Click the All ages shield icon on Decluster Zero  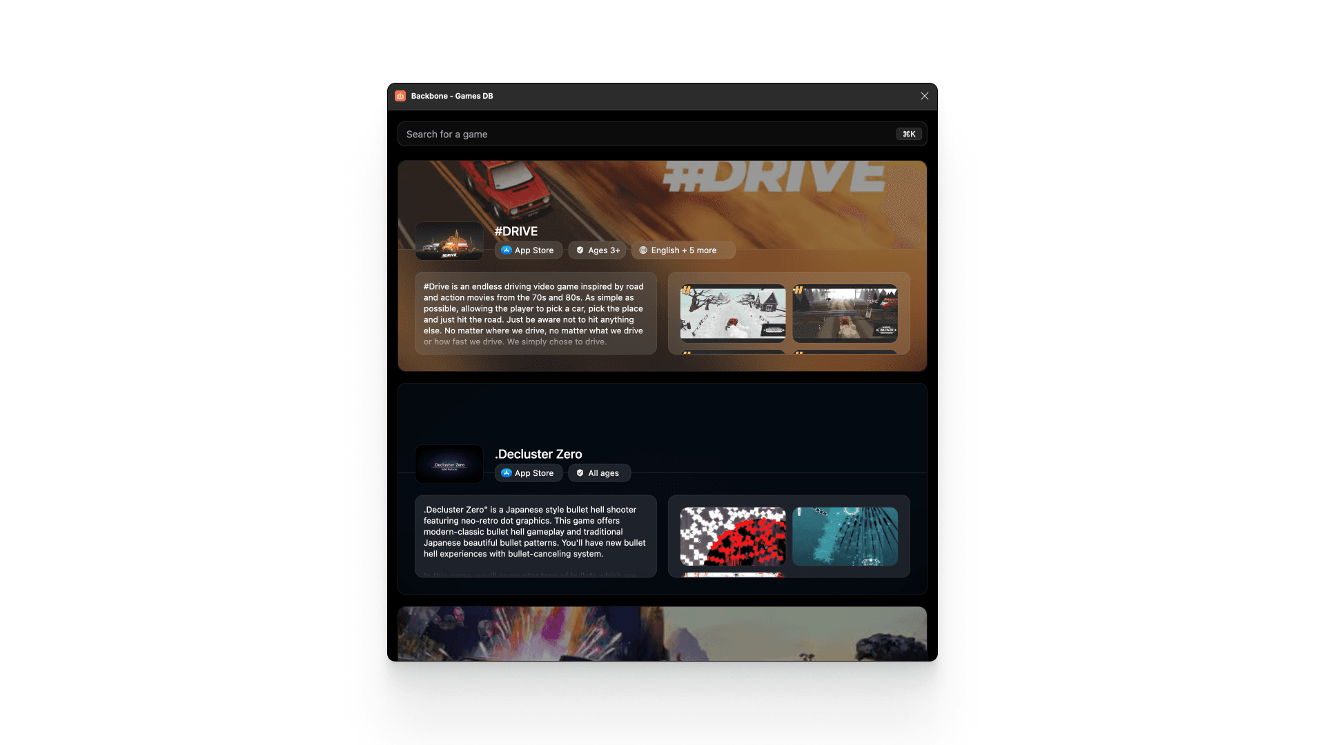tap(580, 473)
